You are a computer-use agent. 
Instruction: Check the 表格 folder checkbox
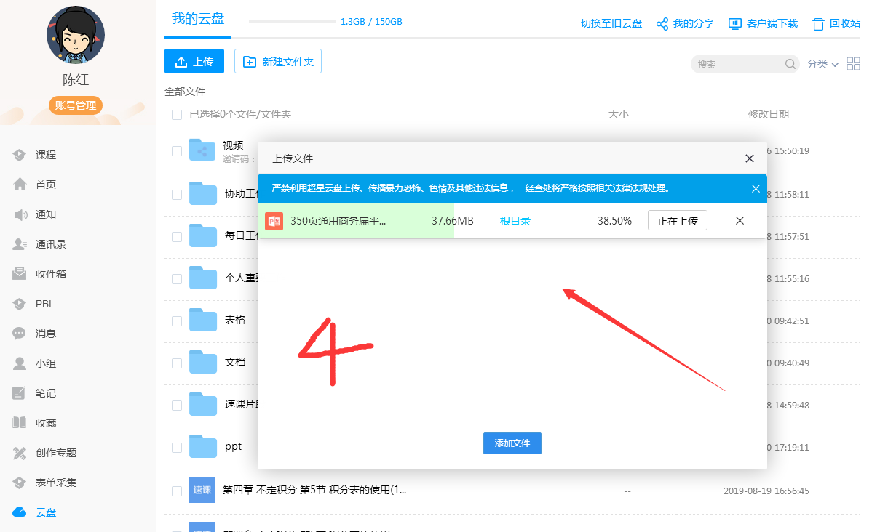coord(176,321)
